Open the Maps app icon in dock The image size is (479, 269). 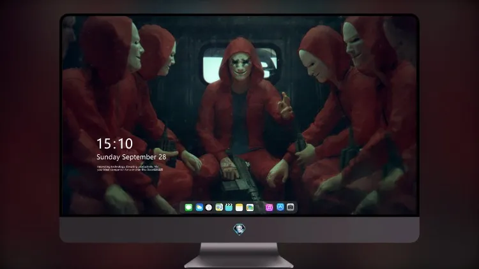[219, 208]
